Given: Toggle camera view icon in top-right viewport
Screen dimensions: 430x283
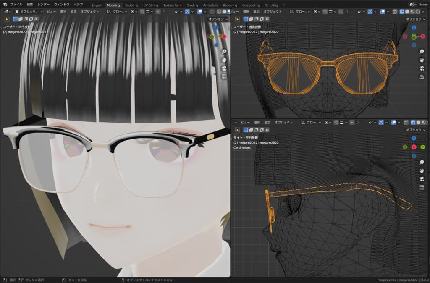Looking at the screenshot, I should (x=422, y=68).
